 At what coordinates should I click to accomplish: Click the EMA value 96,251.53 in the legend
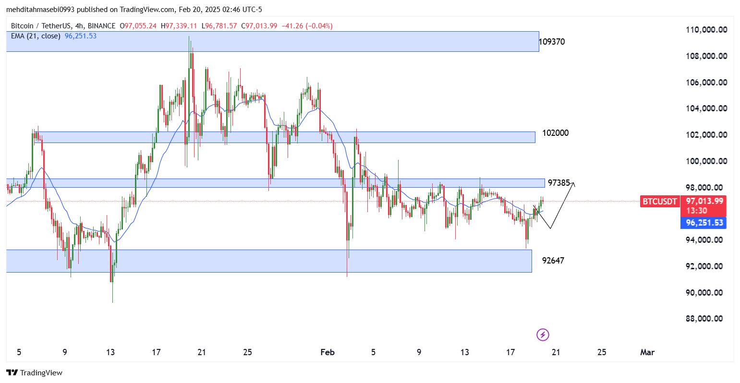[81, 36]
